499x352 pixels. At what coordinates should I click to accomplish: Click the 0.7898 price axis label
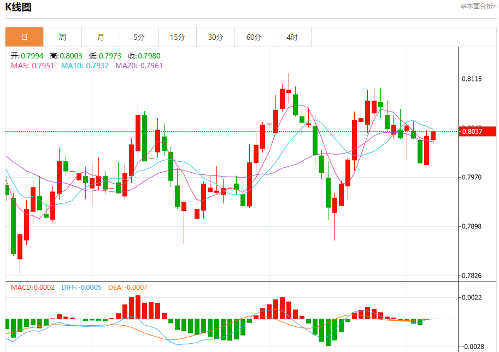pyautogui.click(x=472, y=226)
